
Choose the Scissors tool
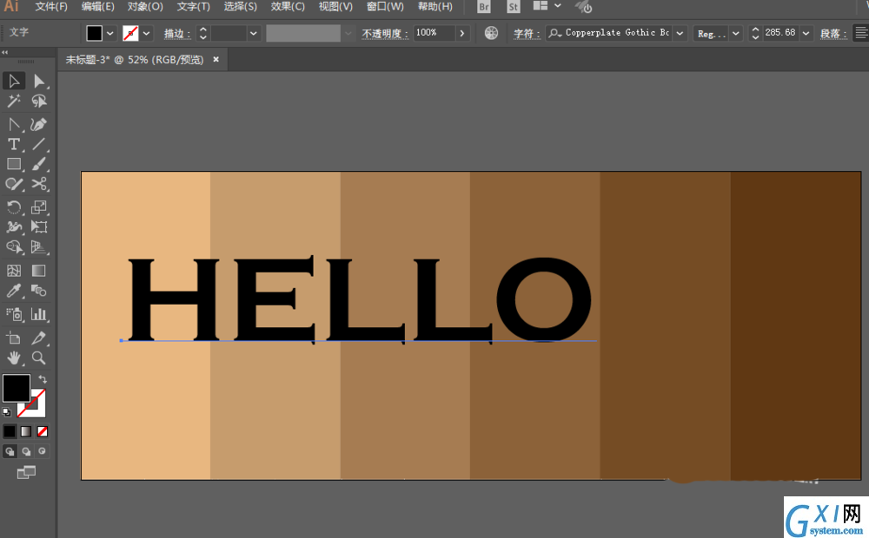[39, 184]
